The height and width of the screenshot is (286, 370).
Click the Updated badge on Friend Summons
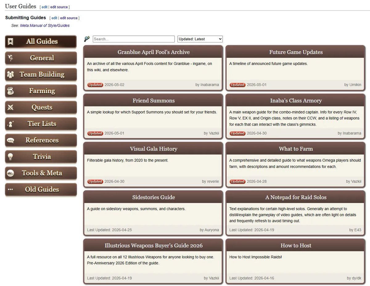point(95,133)
